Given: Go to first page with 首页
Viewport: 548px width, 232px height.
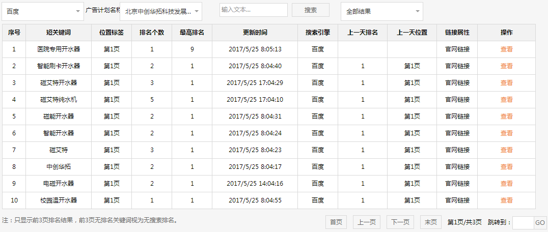Looking at the screenshot, I should pos(336,222).
